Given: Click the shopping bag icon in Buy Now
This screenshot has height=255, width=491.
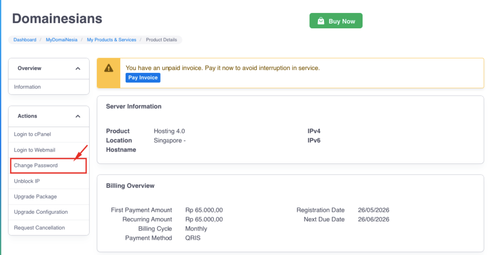Looking at the screenshot, I should 321,21.
